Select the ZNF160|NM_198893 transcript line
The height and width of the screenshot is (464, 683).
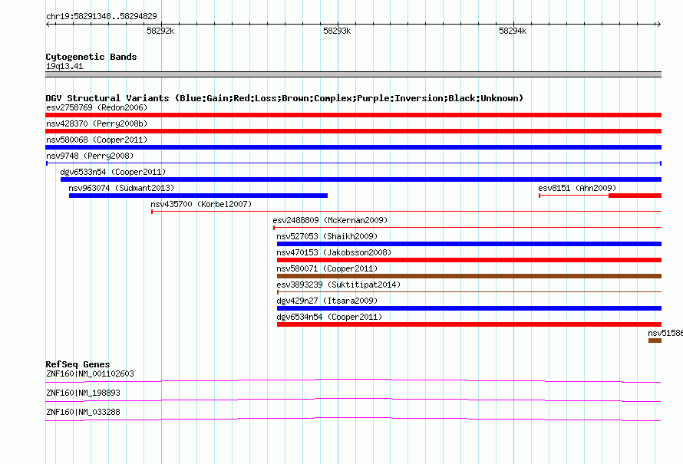[353, 400]
